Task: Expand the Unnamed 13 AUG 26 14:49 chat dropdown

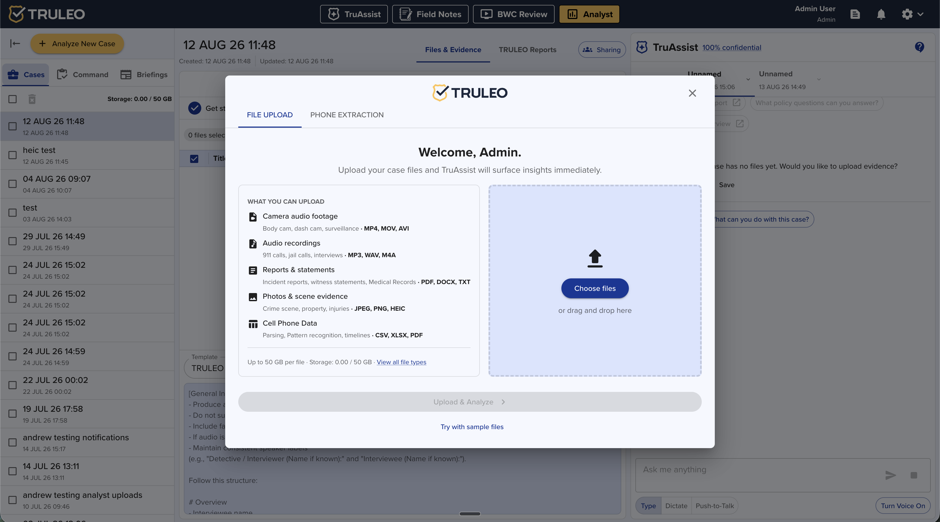Action: click(819, 79)
